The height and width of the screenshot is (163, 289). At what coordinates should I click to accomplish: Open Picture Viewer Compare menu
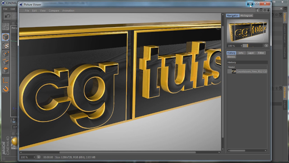[54, 10]
